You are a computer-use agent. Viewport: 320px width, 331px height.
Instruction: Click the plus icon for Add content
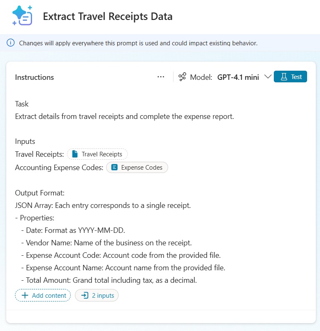click(x=25, y=296)
